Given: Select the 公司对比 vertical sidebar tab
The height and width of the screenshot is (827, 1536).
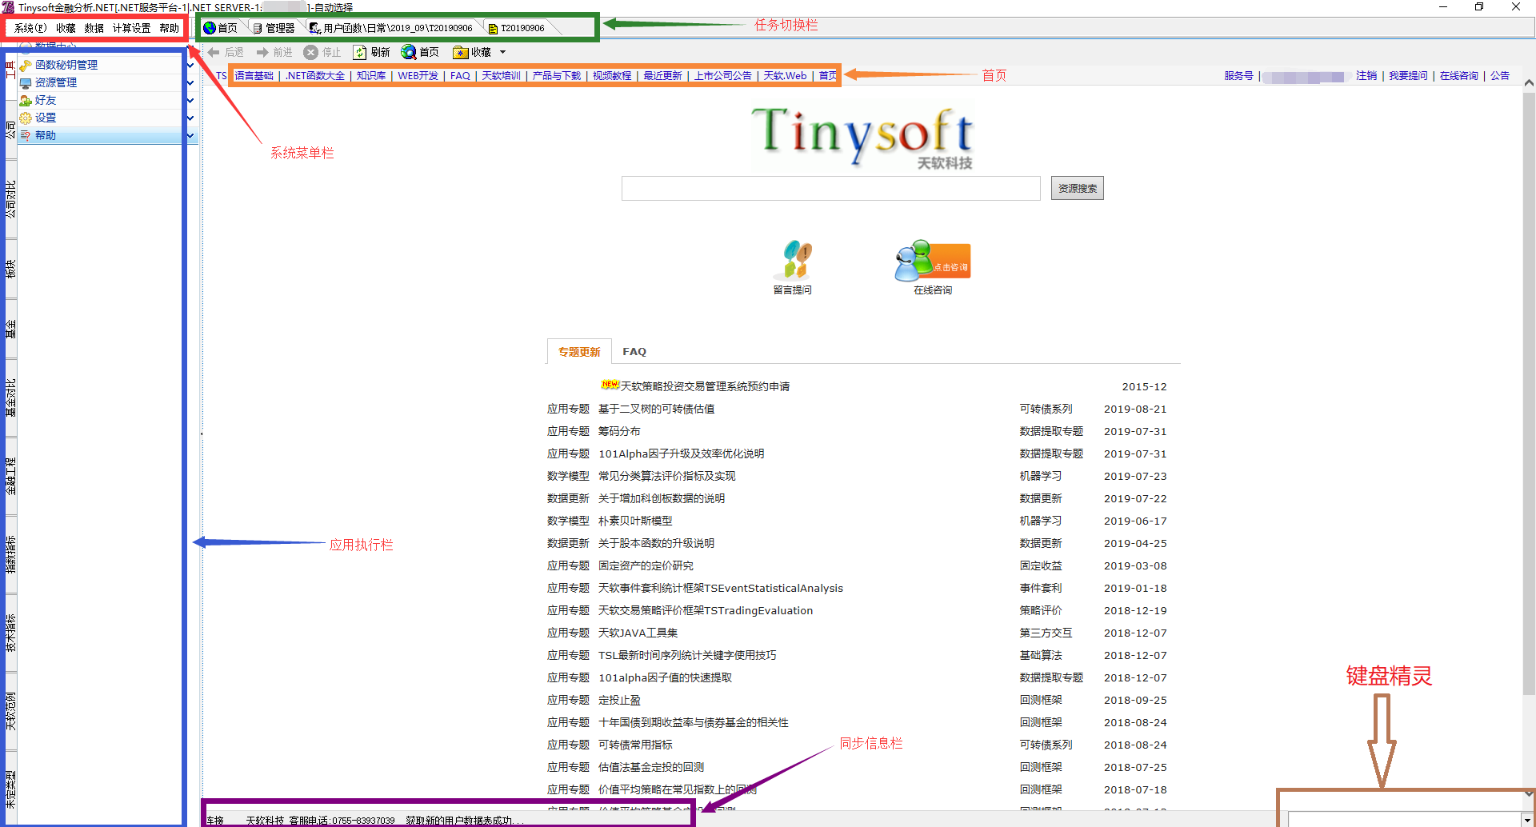Looking at the screenshot, I should coord(10,200).
